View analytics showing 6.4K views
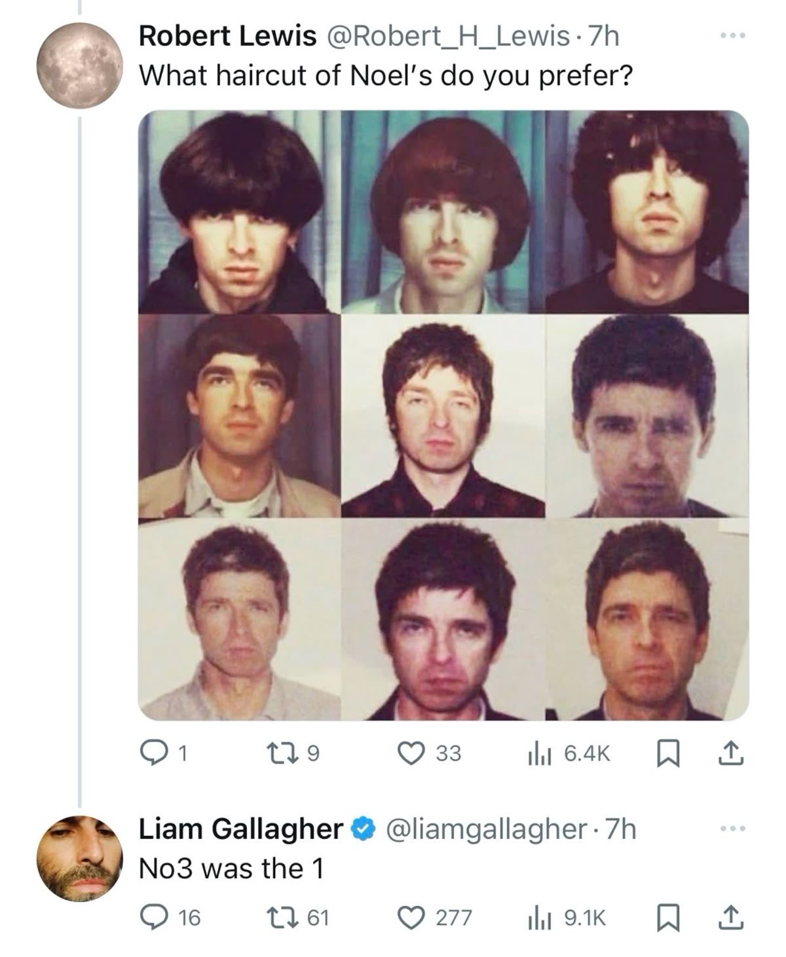 tap(569, 753)
